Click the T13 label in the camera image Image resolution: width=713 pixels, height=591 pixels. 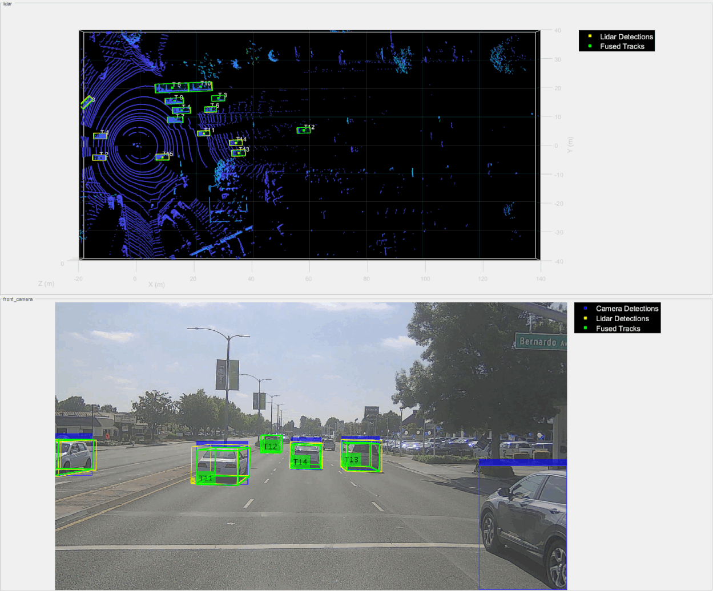352,459
